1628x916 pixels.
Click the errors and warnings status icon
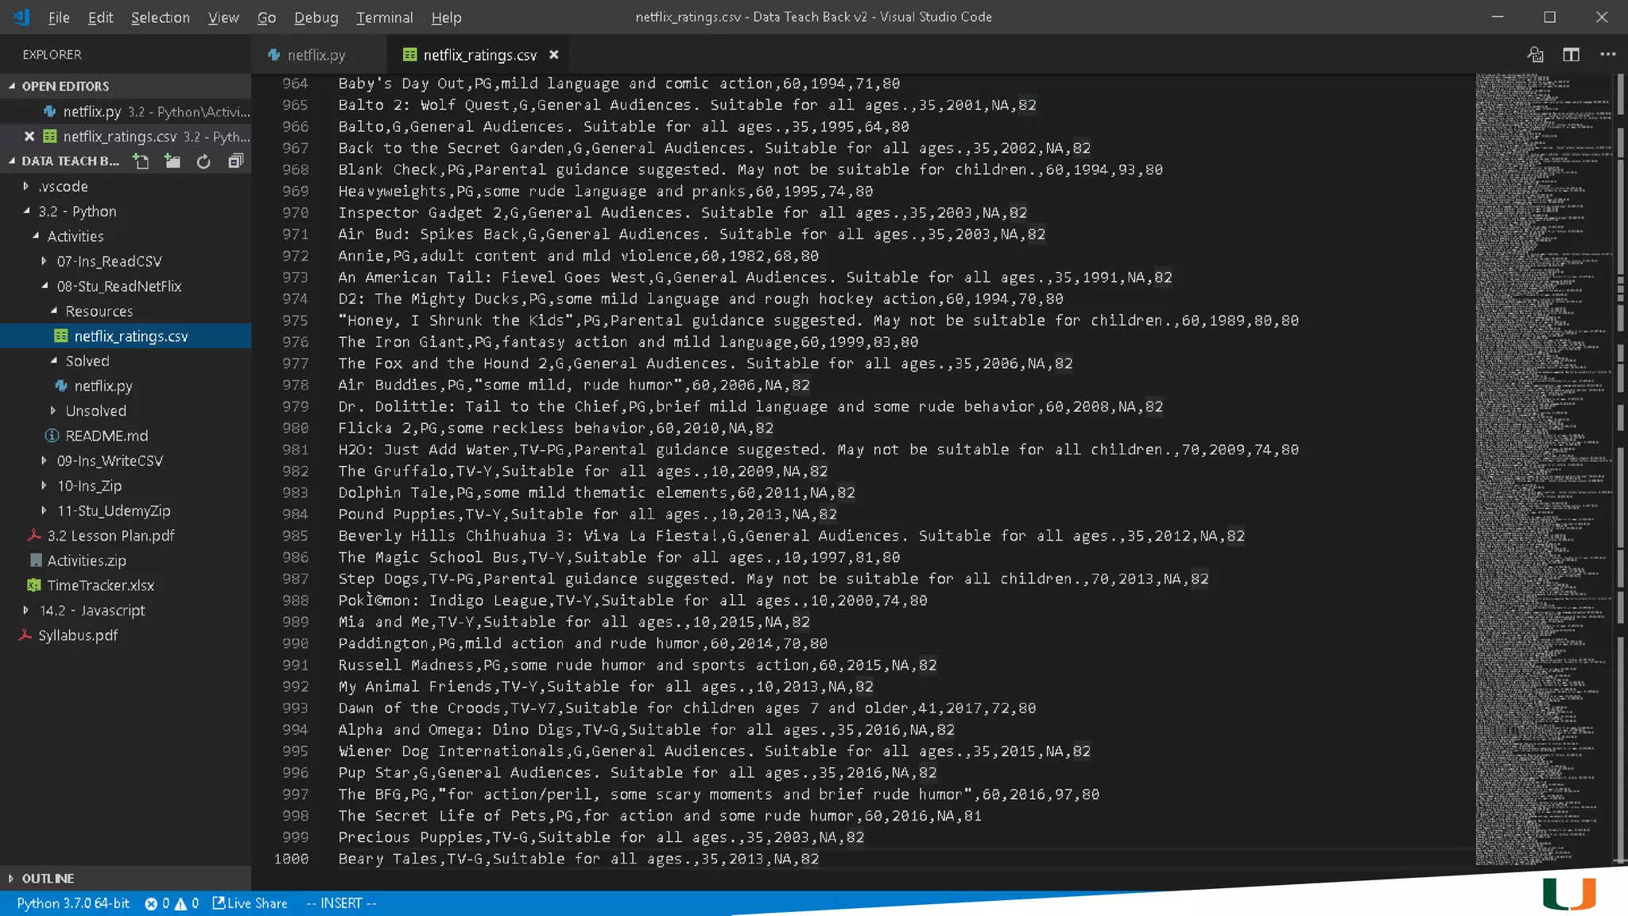tap(171, 903)
